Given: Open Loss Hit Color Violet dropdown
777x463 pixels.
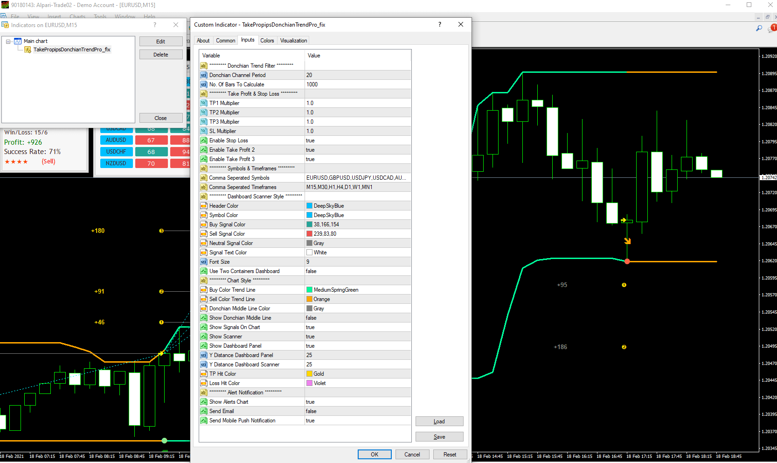Looking at the screenshot, I should point(358,383).
